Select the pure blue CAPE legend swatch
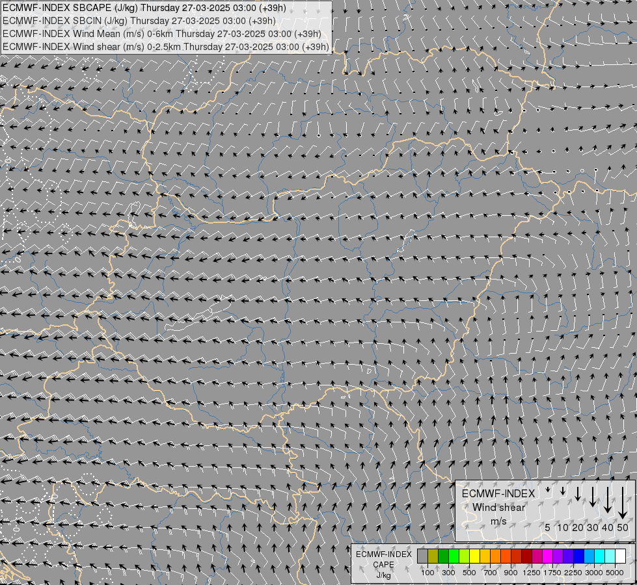 tap(579, 556)
